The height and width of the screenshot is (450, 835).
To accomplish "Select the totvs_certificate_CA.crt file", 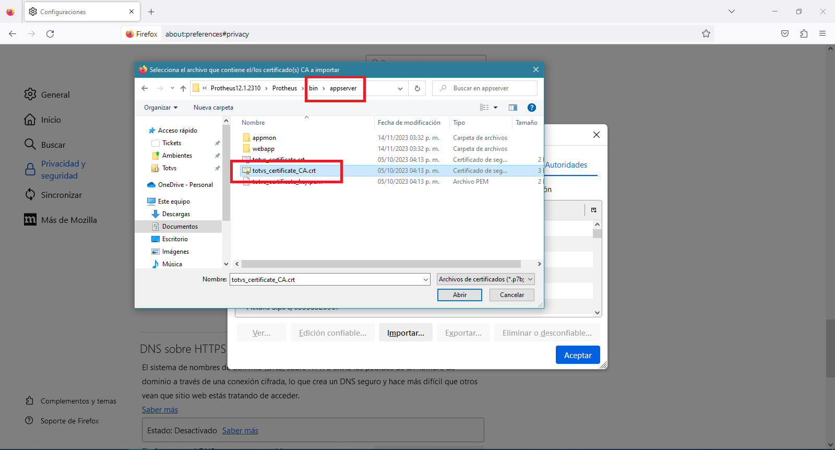I will click(284, 171).
